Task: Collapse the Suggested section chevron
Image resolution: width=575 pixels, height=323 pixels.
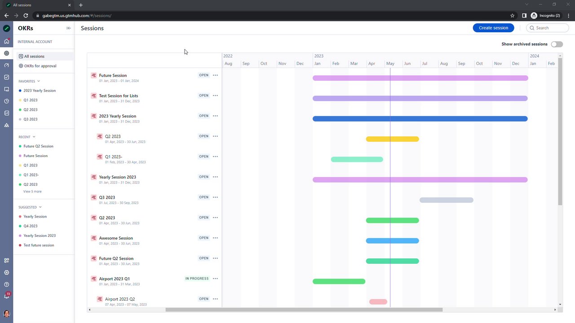Action: [x=40, y=207]
